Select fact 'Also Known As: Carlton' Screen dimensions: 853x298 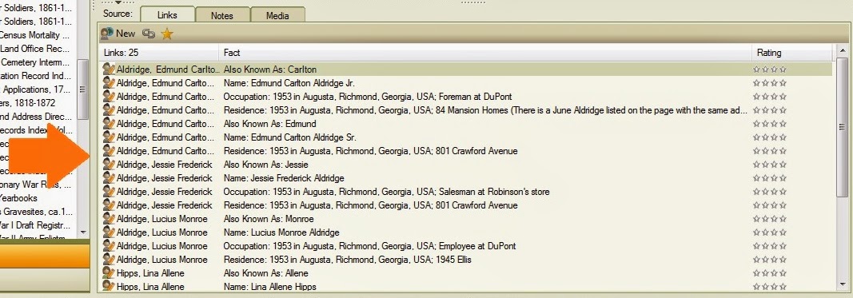coord(270,70)
